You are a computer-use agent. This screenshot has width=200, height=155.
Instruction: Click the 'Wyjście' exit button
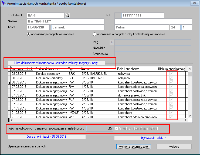click(x=174, y=147)
